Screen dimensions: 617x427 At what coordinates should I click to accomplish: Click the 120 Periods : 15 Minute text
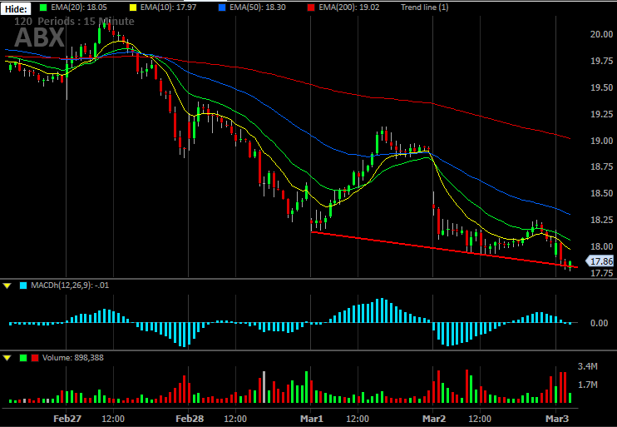74,22
